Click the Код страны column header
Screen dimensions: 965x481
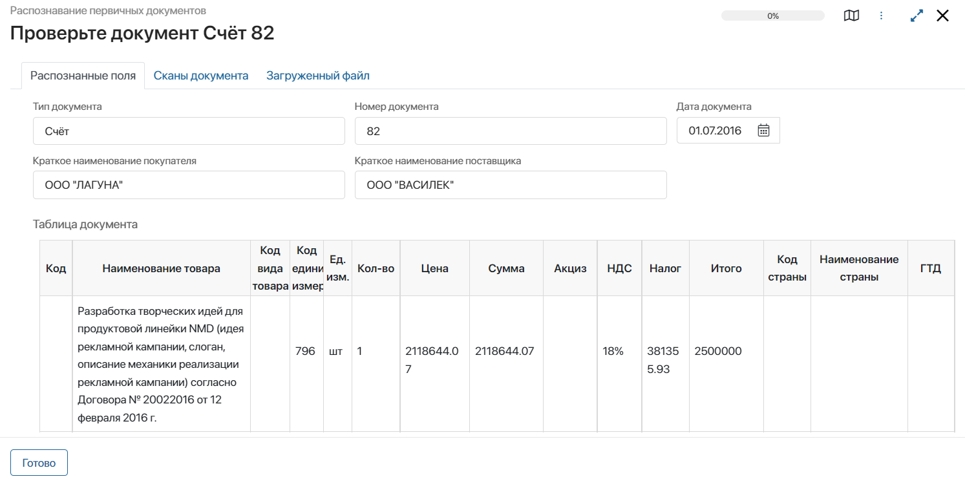pos(787,268)
